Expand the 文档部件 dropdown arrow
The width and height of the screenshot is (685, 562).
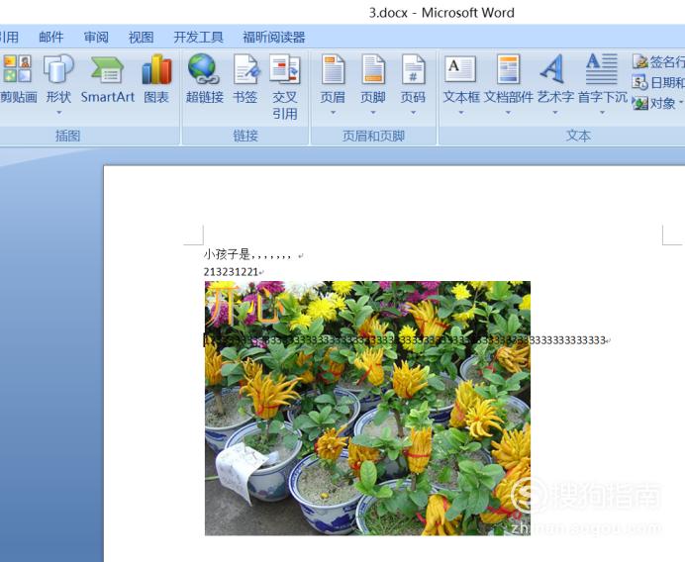click(508, 113)
